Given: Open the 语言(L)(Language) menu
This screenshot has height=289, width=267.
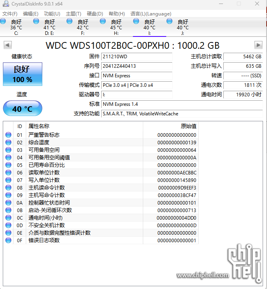Looking at the screenshot, I should tap(151, 14).
